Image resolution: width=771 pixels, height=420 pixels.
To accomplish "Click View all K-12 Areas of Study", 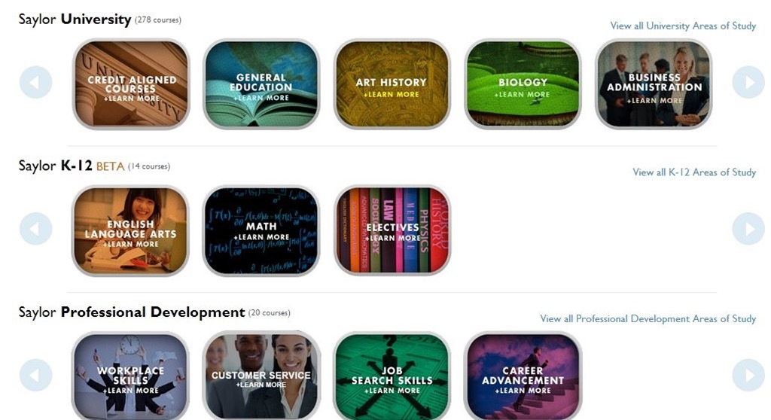I will 694,172.
